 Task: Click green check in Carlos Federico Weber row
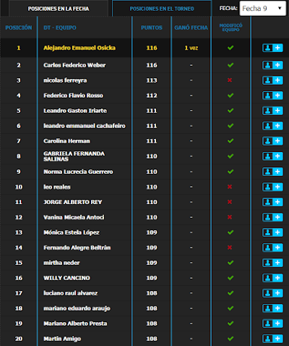(230, 65)
